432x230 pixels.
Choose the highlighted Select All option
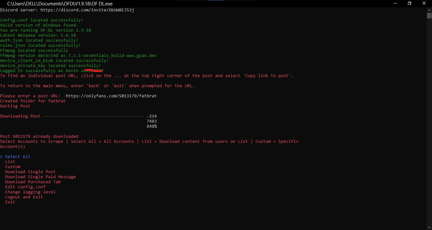coord(17,156)
